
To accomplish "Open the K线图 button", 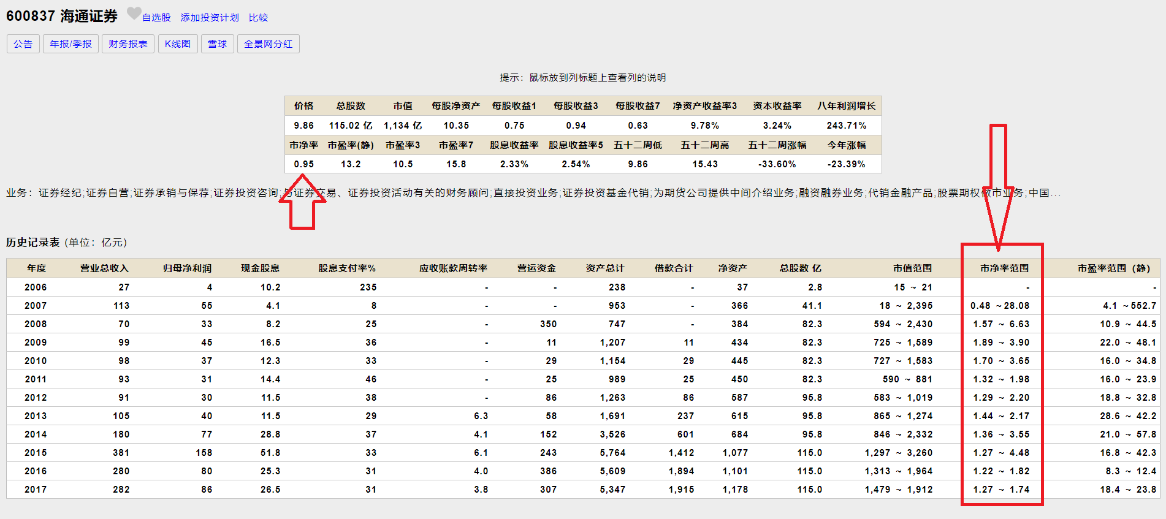I will click(x=178, y=44).
